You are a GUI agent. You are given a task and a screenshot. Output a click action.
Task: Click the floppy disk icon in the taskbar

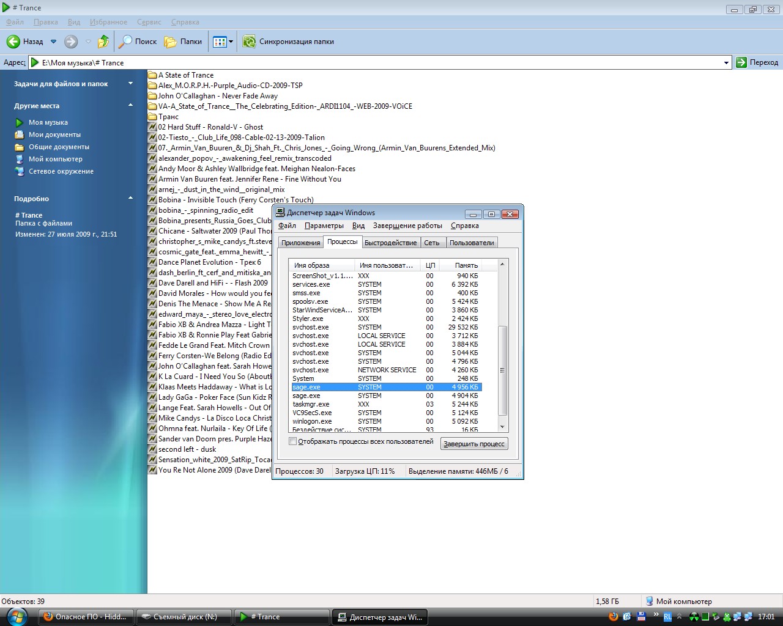pos(641,617)
